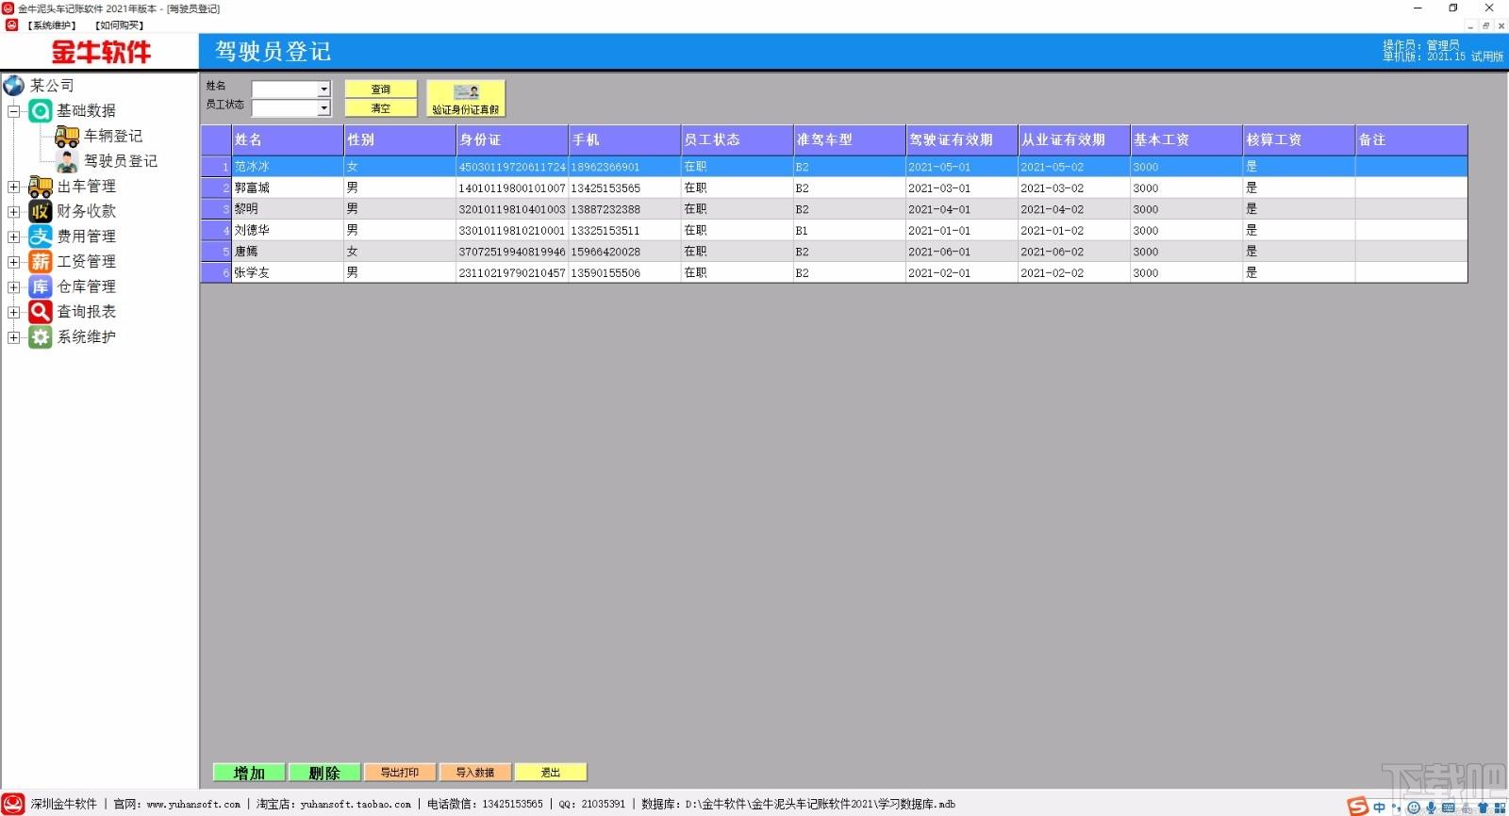The image size is (1509, 816).
Task: Open the 姓名 dropdown list
Action: (x=323, y=90)
